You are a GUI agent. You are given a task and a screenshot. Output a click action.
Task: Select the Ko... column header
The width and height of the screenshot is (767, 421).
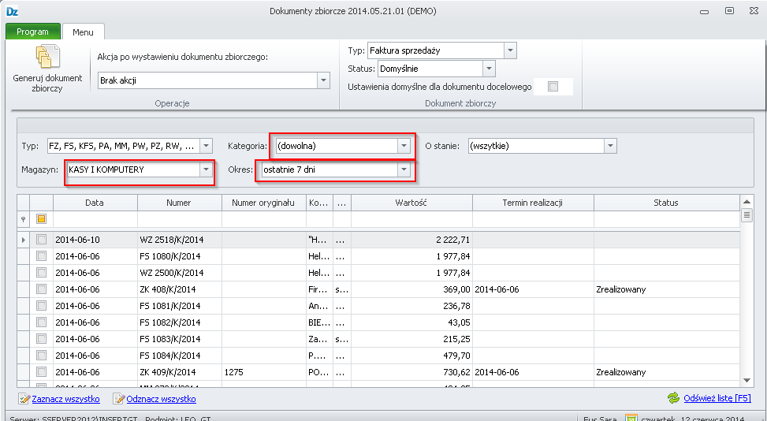coord(319,203)
